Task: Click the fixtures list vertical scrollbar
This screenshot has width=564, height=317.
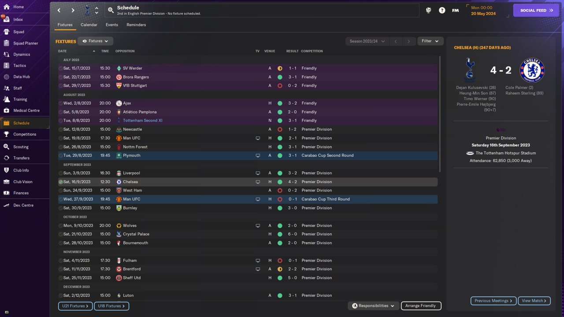Action: coord(440,114)
